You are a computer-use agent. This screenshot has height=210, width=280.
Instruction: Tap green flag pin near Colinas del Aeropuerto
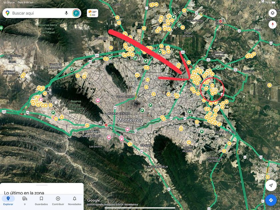(218, 67)
